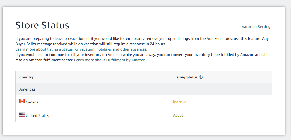
Task: Select the United States country row label
Action: tap(37, 116)
